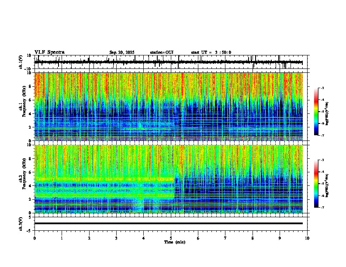The height and width of the screenshot is (267, 346).
Task: Click the -7 label on ch.2 colorbar
Action: tap(322, 207)
